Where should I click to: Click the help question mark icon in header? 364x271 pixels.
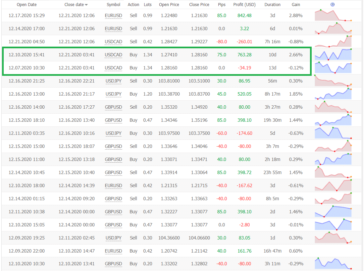[x=332, y=4]
